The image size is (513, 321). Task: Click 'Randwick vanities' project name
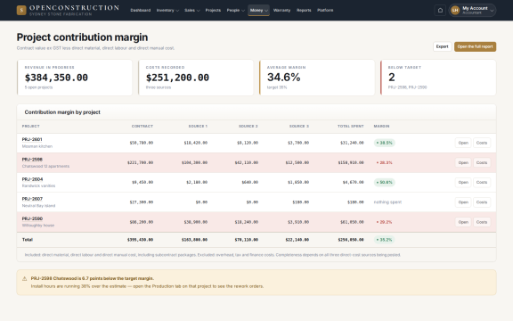(x=38, y=186)
